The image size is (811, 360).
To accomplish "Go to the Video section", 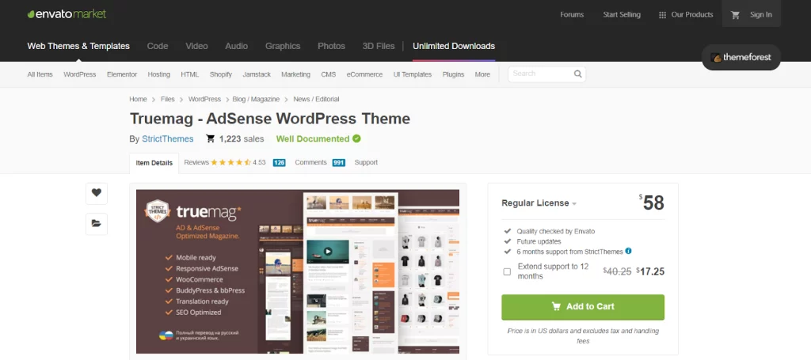I will point(196,46).
